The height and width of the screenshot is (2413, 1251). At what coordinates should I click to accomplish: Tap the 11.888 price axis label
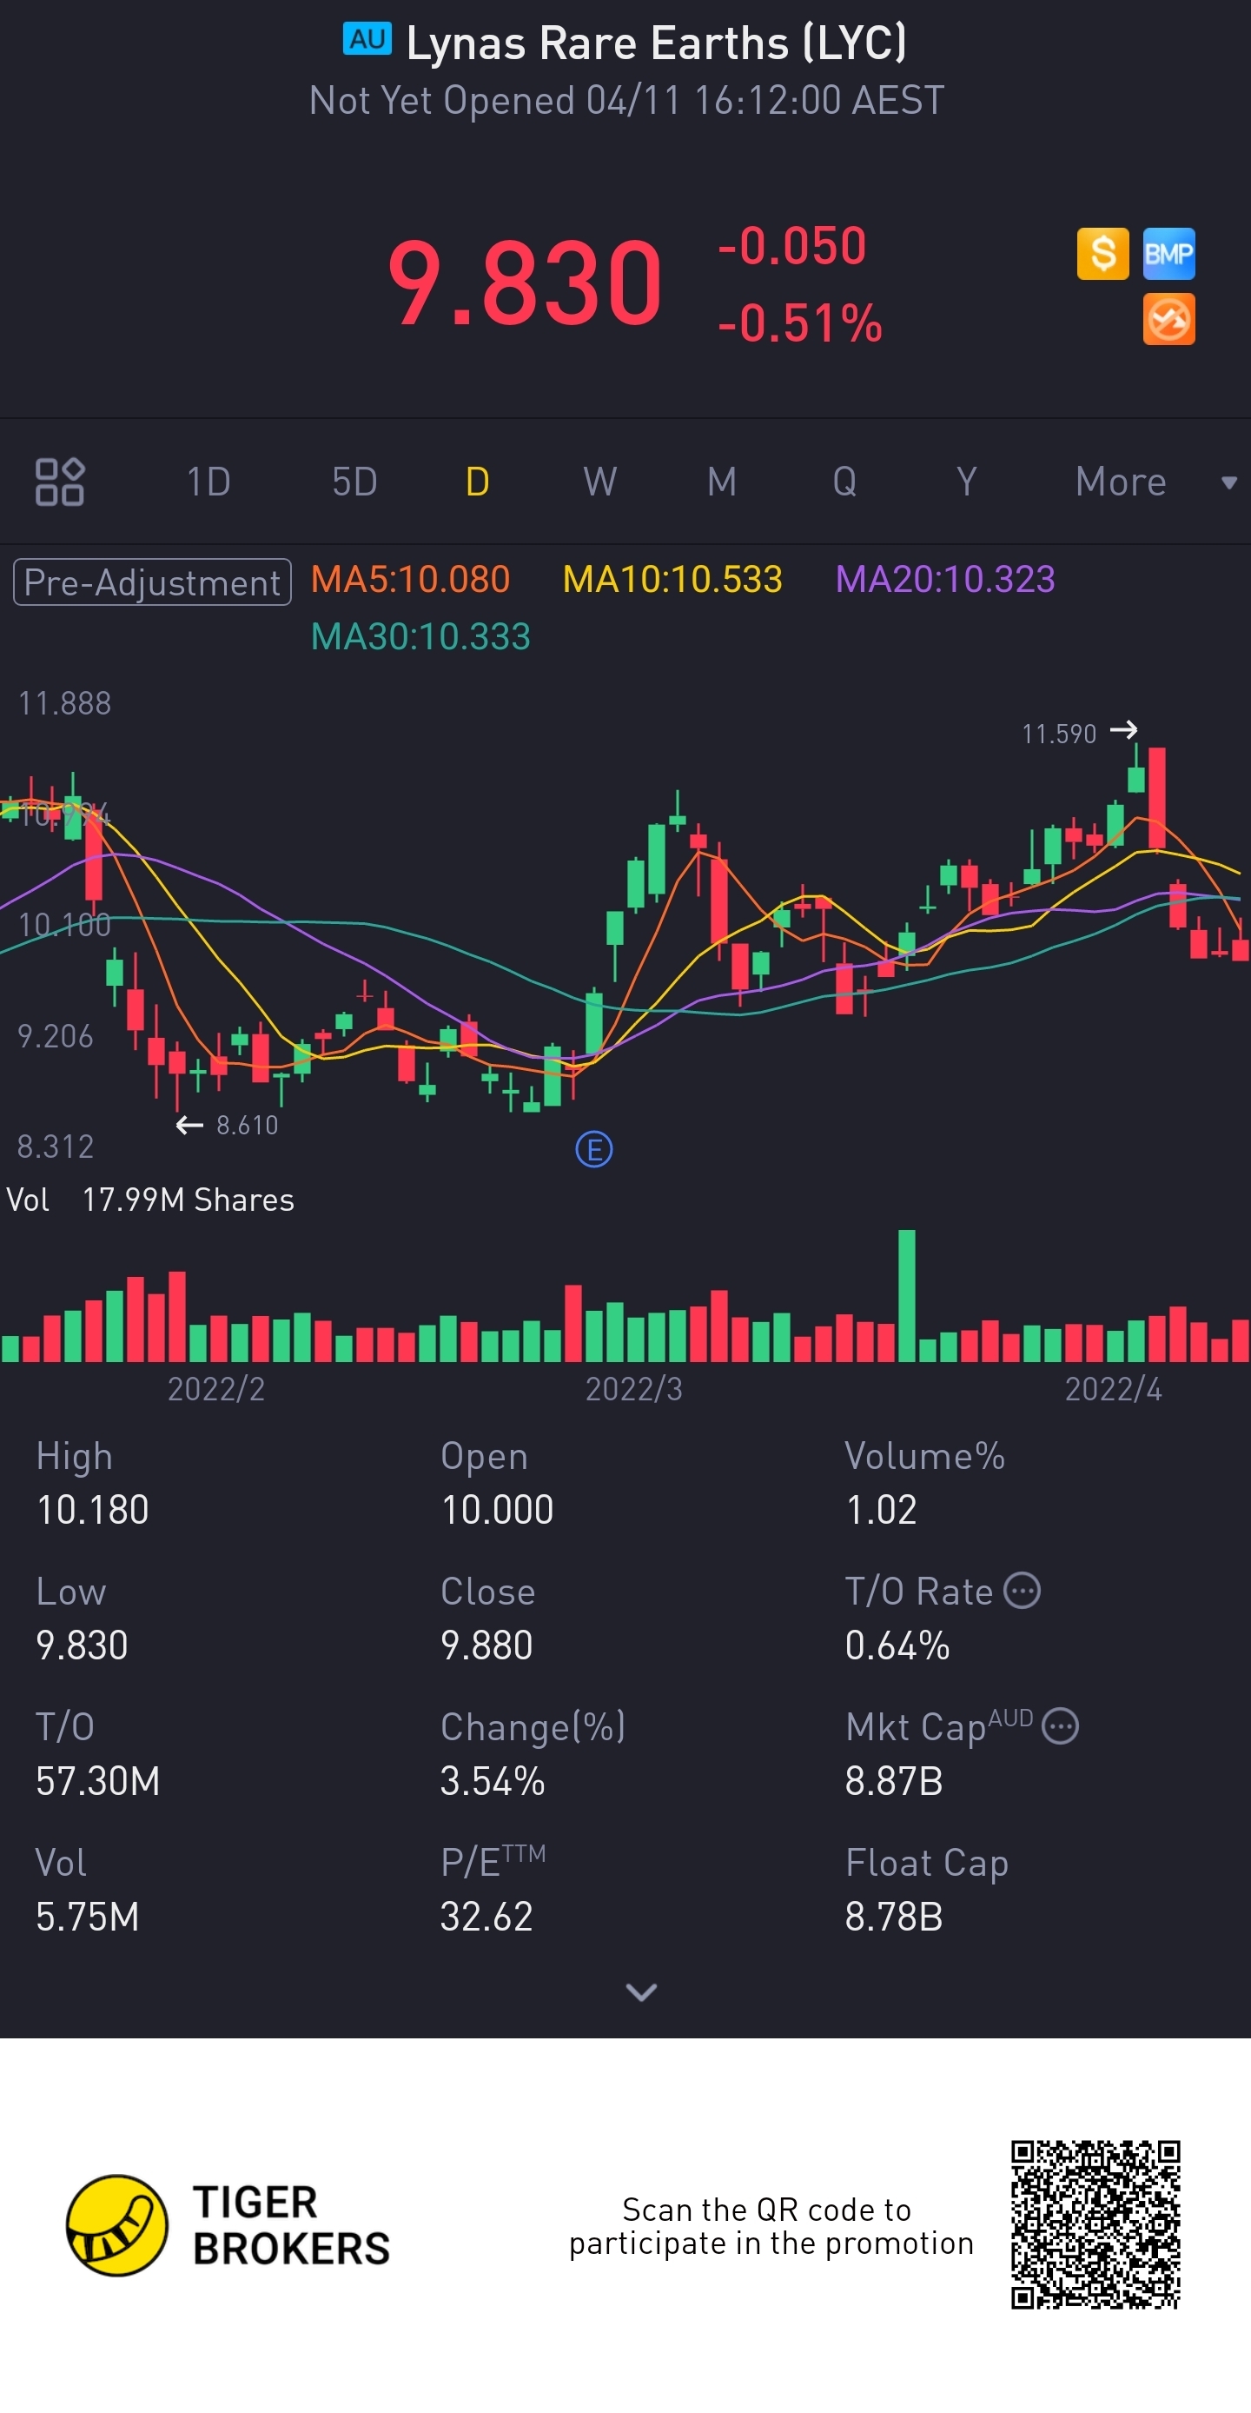click(64, 703)
